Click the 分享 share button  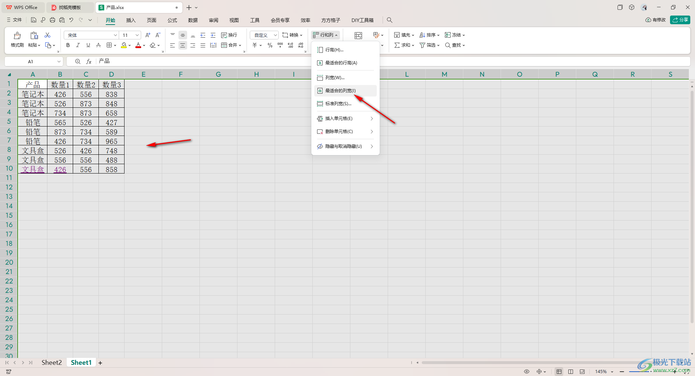click(x=680, y=20)
